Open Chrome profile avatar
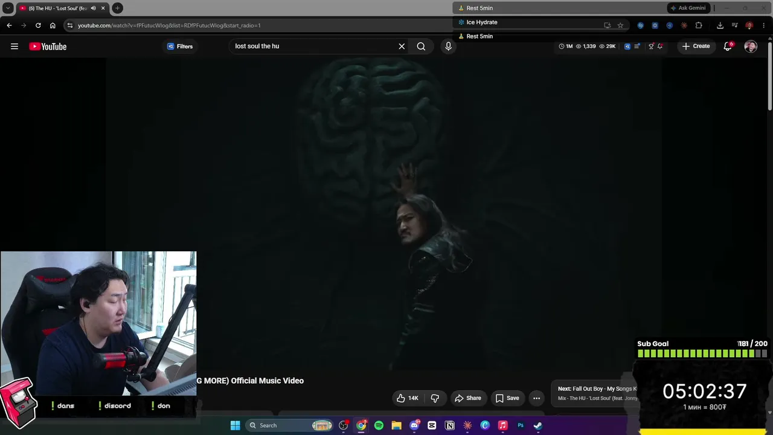Image resolution: width=773 pixels, height=435 pixels. coord(749,25)
